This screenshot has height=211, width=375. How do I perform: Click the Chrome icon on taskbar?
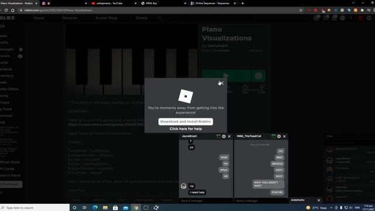136,207
